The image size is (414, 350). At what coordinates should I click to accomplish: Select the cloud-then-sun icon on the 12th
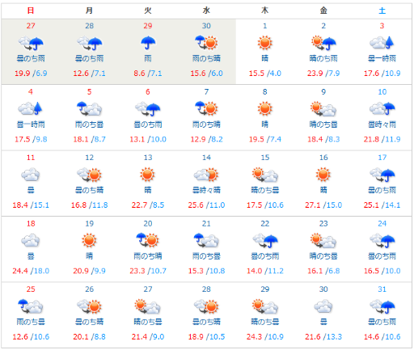coord(89,175)
